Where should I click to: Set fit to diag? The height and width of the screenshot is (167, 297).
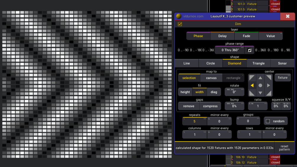(214, 92)
